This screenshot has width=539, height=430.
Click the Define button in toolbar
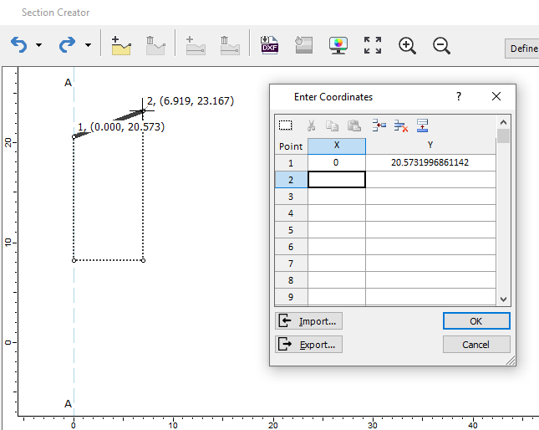coord(521,49)
